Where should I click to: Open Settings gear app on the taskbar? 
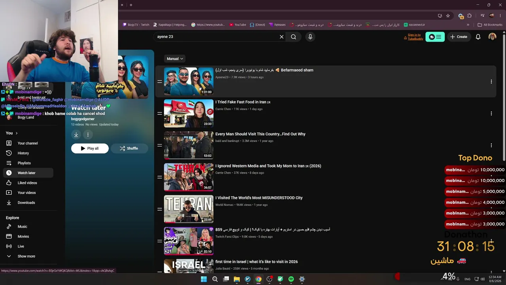point(302,279)
